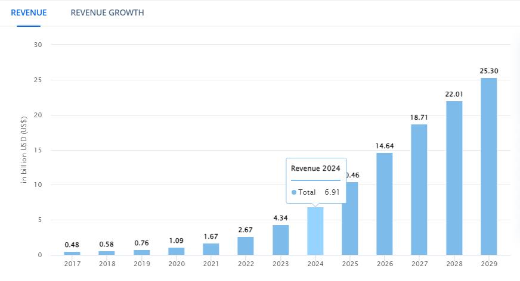The height and width of the screenshot is (281, 520).
Task: Click the 25.30 value label
Action: (489, 71)
